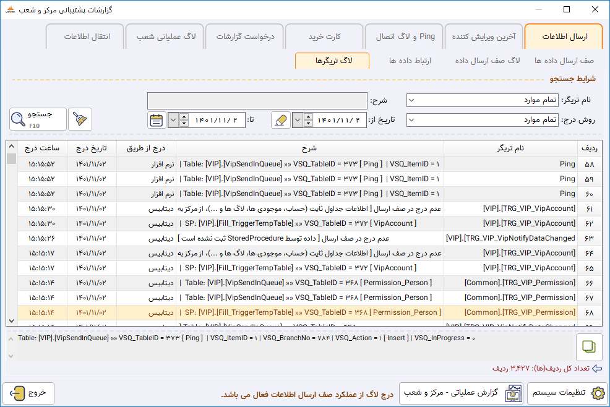This screenshot has height=407, width=610.
Task: Open the calendar icon next to تا date
Action: [x=157, y=120]
